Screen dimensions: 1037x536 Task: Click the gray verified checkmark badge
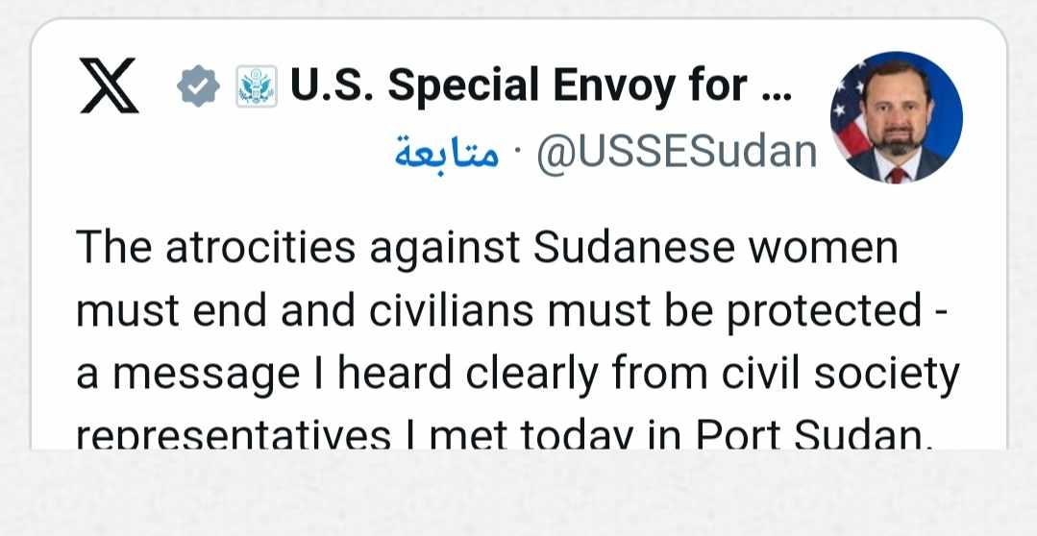(199, 88)
